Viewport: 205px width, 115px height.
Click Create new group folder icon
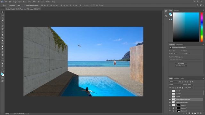(195, 113)
